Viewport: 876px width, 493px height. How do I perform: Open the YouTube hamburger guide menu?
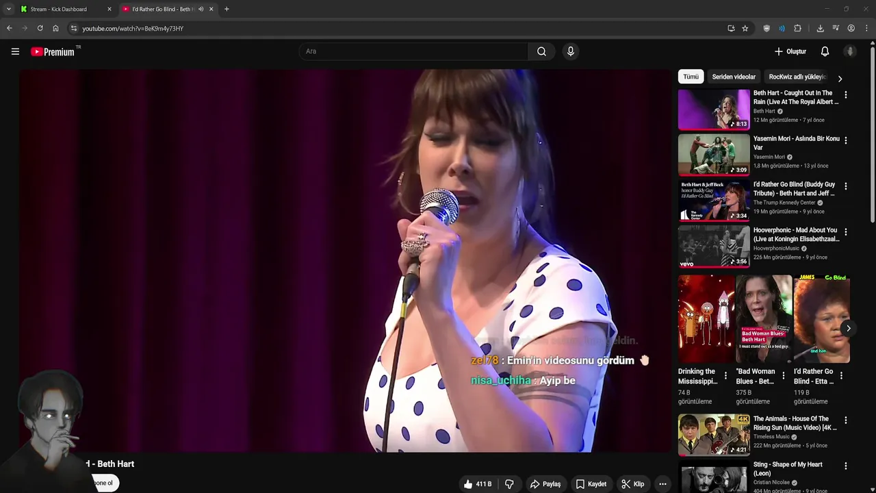pyautogui.click(x=15, y=51)
